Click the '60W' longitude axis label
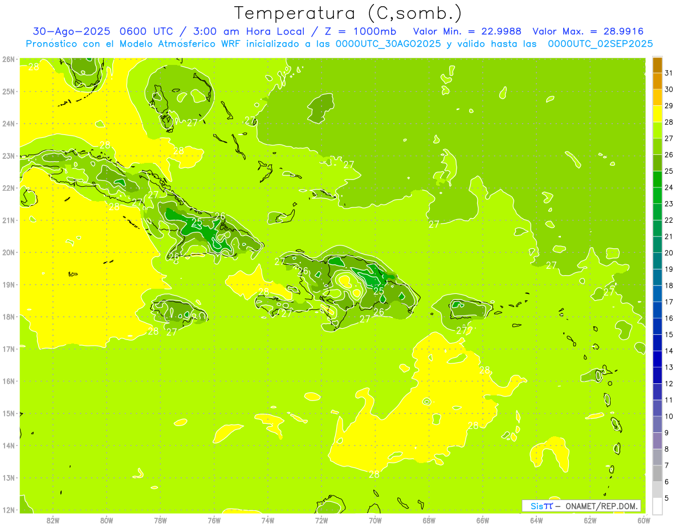This screenshot has width=684, height=528. [x=644, y=520]
